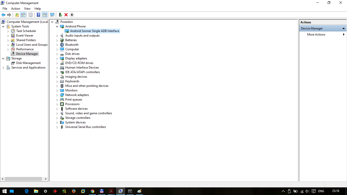
Task: Open Google Chrome from the taskbar
Action: [x=92, y=191]
